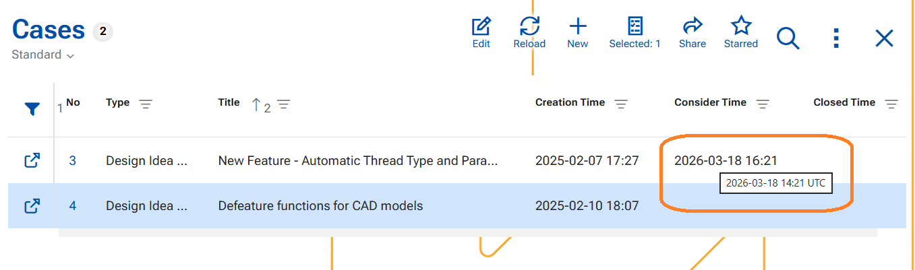Viewport: 915px width, 270px height.
Task: Reload the cases list
Action: point(529,28)
